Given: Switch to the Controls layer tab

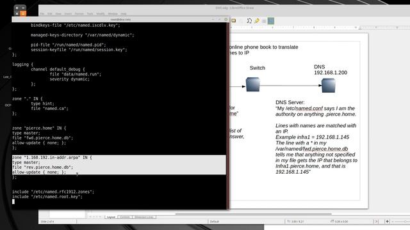Looking at the screenshot, I should (125, 217).
